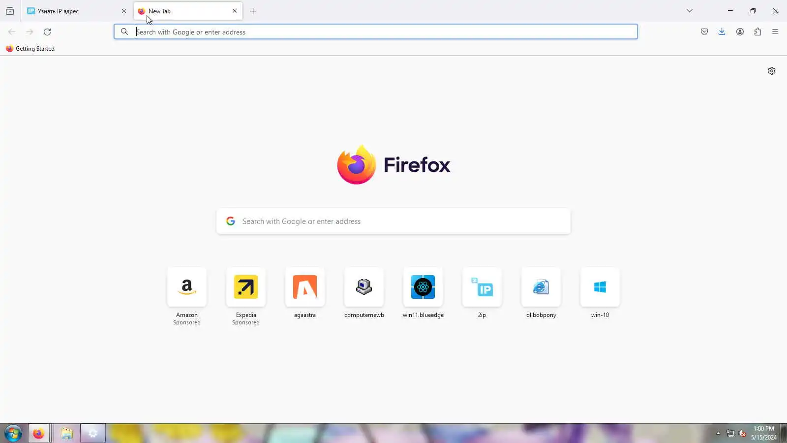This screenshot has width=787, height=443.
Task: Go back one page
Action: 12,32
